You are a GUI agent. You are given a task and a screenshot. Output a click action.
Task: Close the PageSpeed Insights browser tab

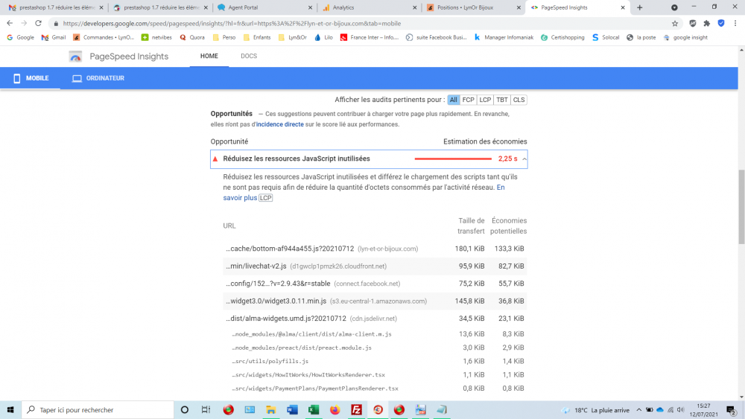(x=622, y=7)
